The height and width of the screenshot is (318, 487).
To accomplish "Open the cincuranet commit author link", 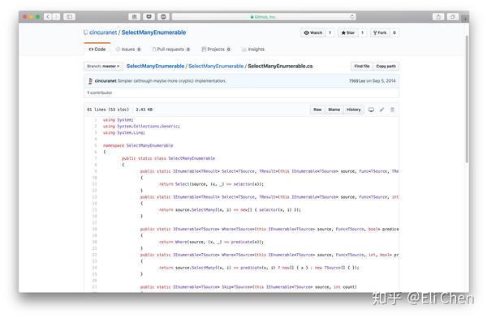I will 106,81.
